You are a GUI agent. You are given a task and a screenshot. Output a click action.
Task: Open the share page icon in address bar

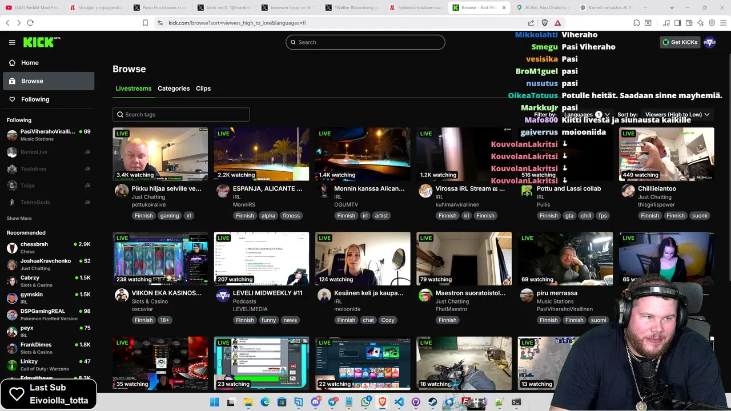click(531, 23)
